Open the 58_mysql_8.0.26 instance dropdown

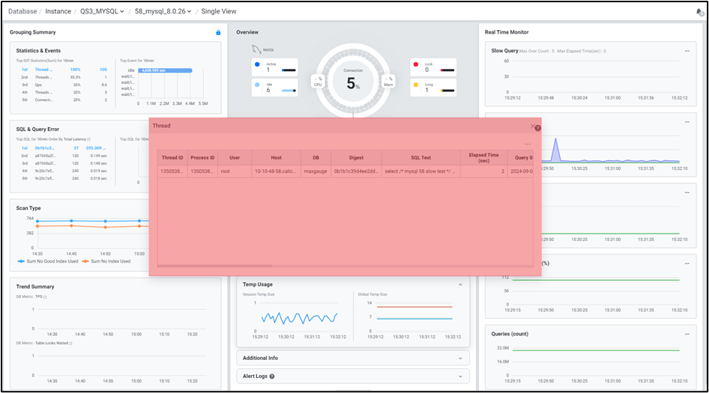click(163, 12)
